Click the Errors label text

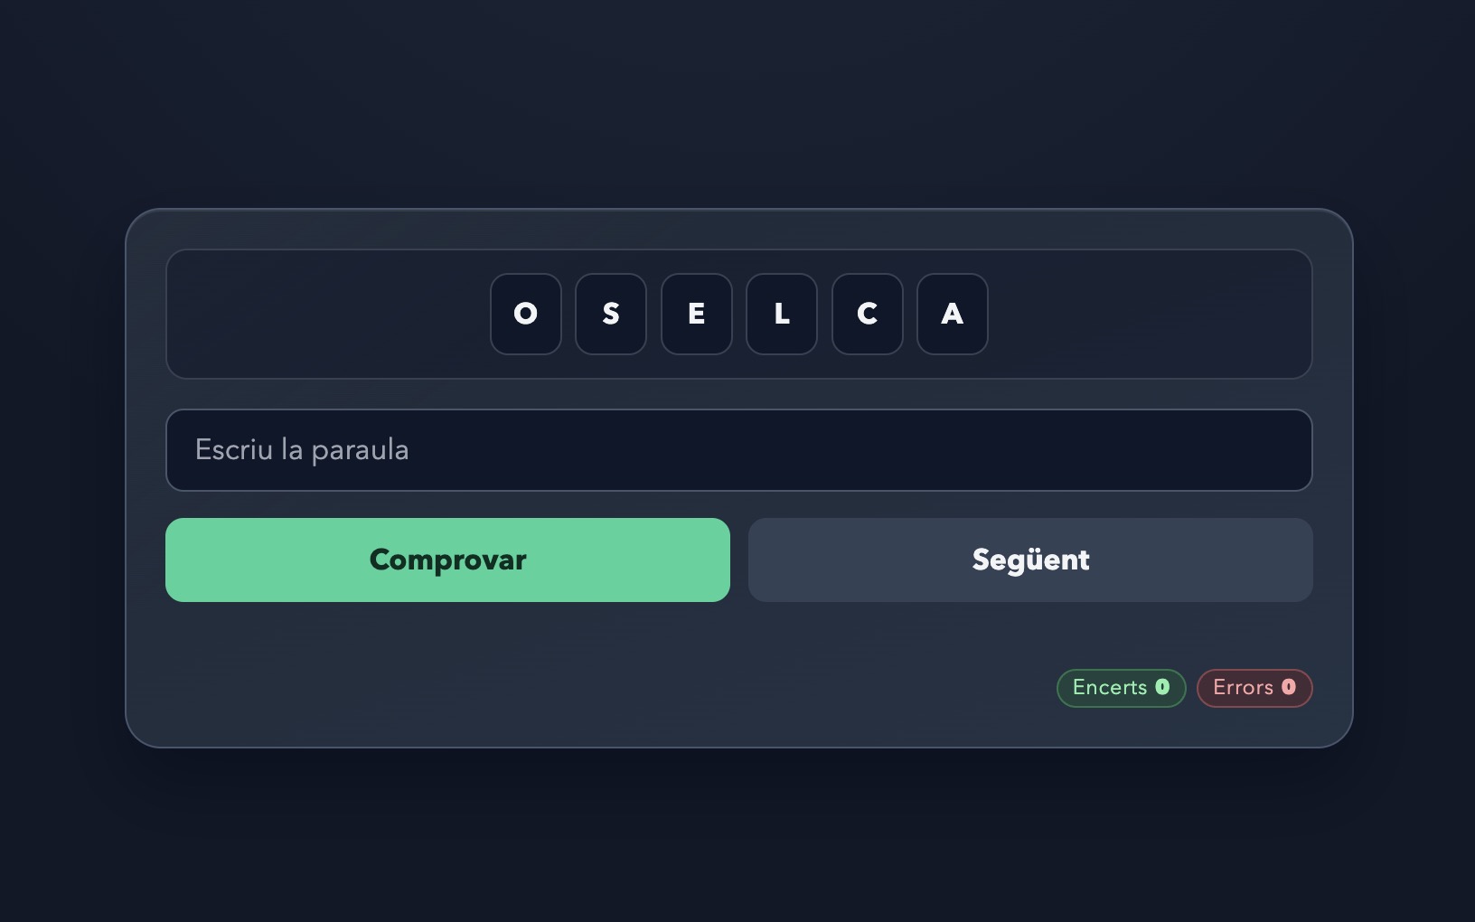(1243, 688)
